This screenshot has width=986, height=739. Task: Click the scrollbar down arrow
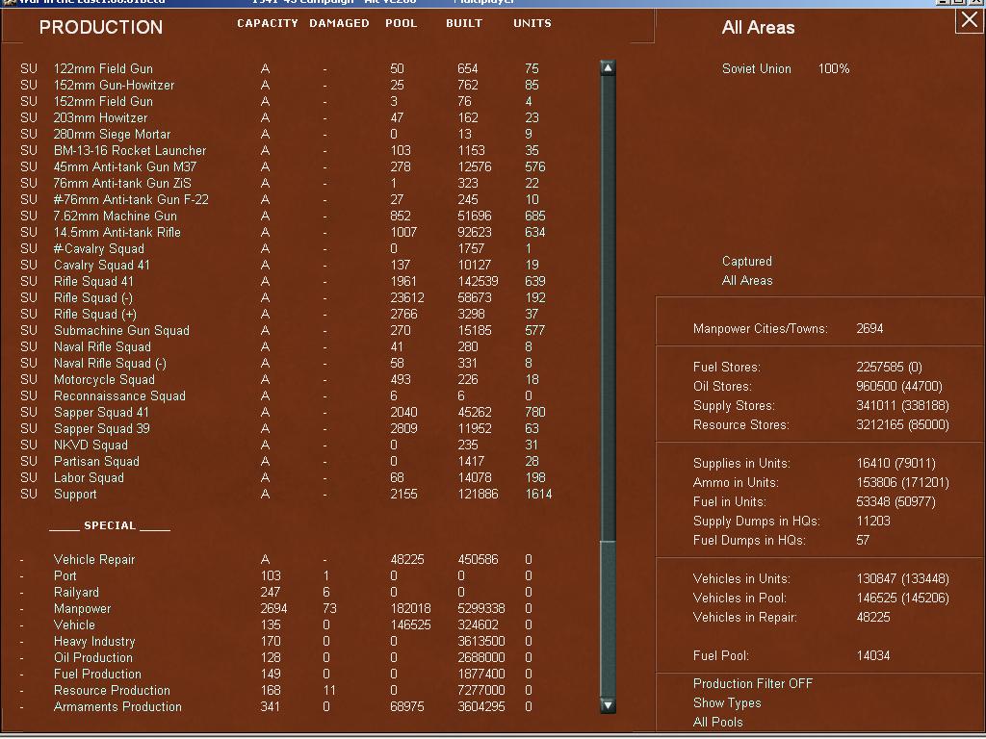point(608,705)
